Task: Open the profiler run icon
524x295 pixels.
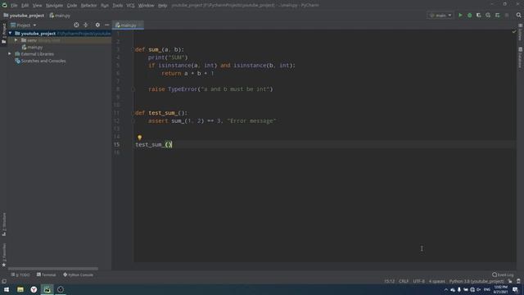Action: [488, 16]
